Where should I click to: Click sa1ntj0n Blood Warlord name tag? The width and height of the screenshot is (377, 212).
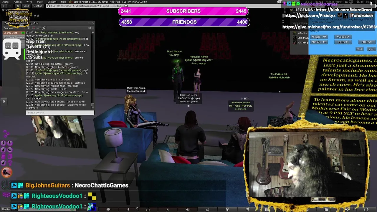(x=174, y=53)
